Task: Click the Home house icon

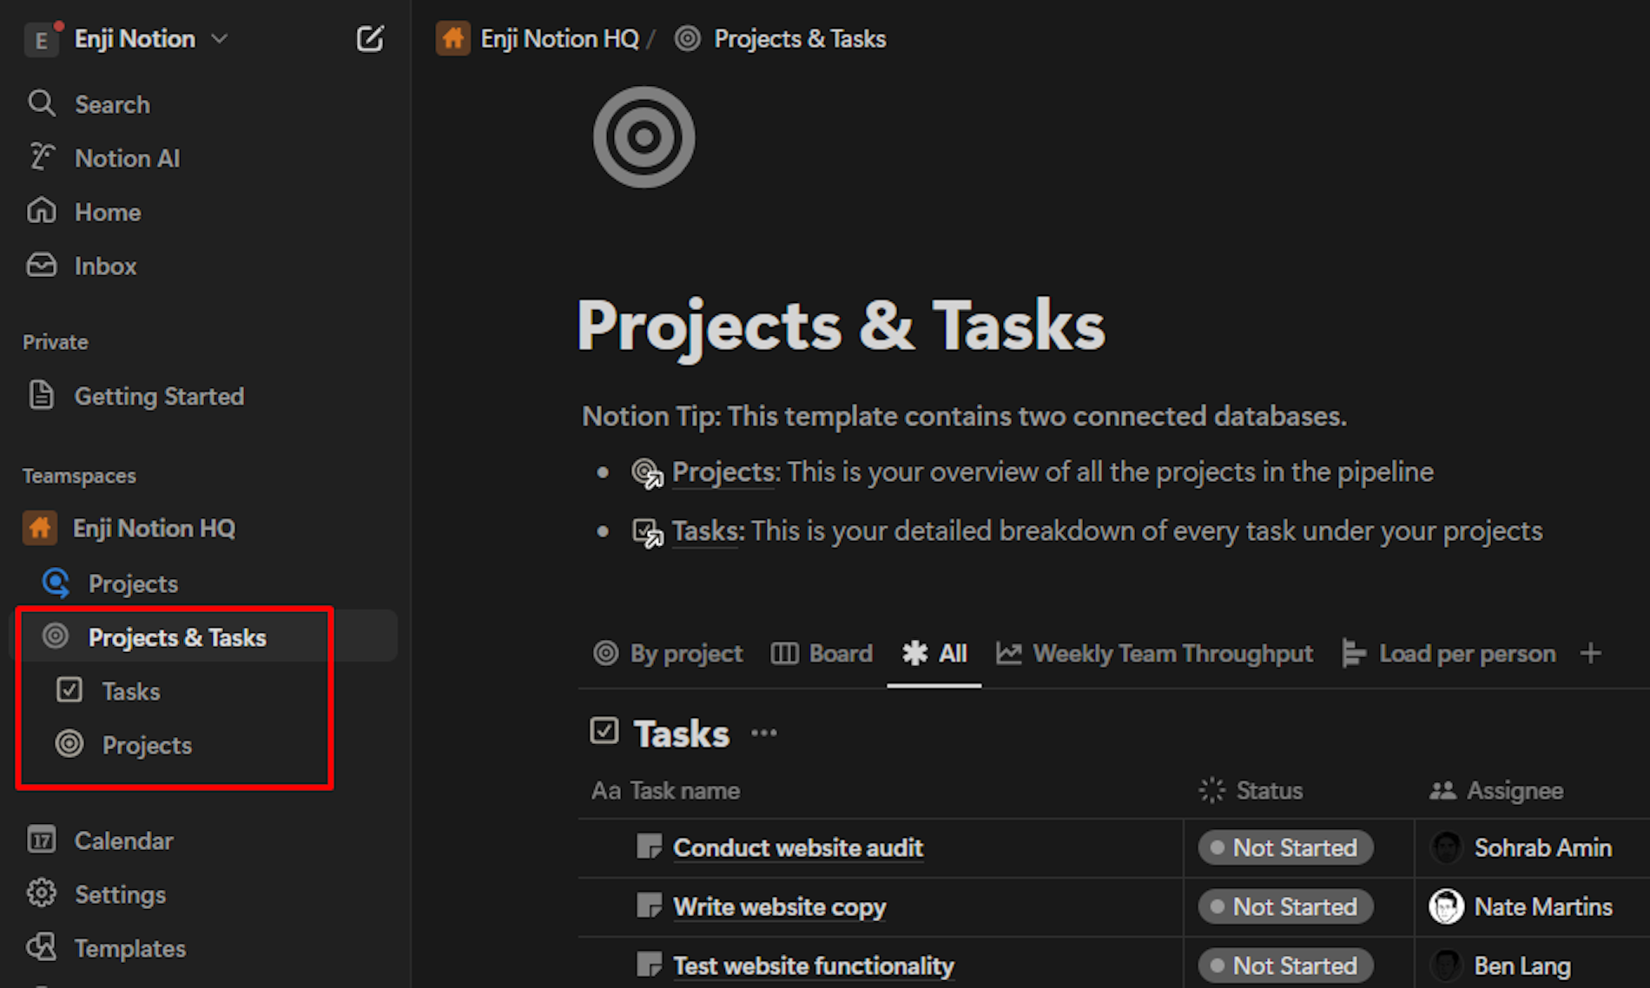Action: point(41,211)
